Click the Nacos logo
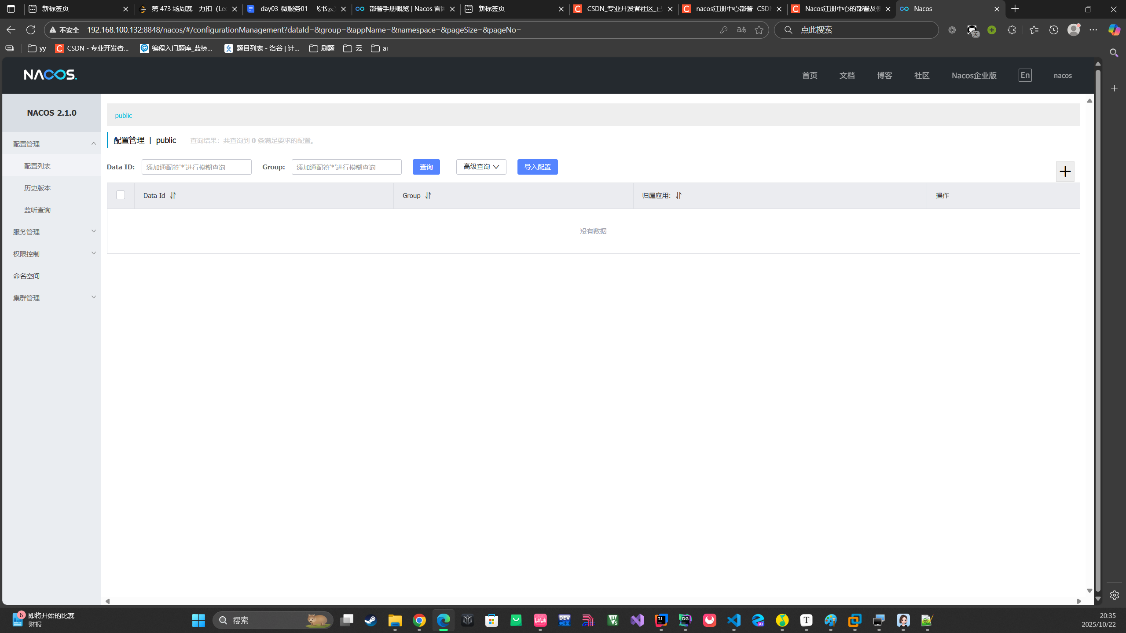1126x633 pixels. pyautogui.click(x=50, y=75)
